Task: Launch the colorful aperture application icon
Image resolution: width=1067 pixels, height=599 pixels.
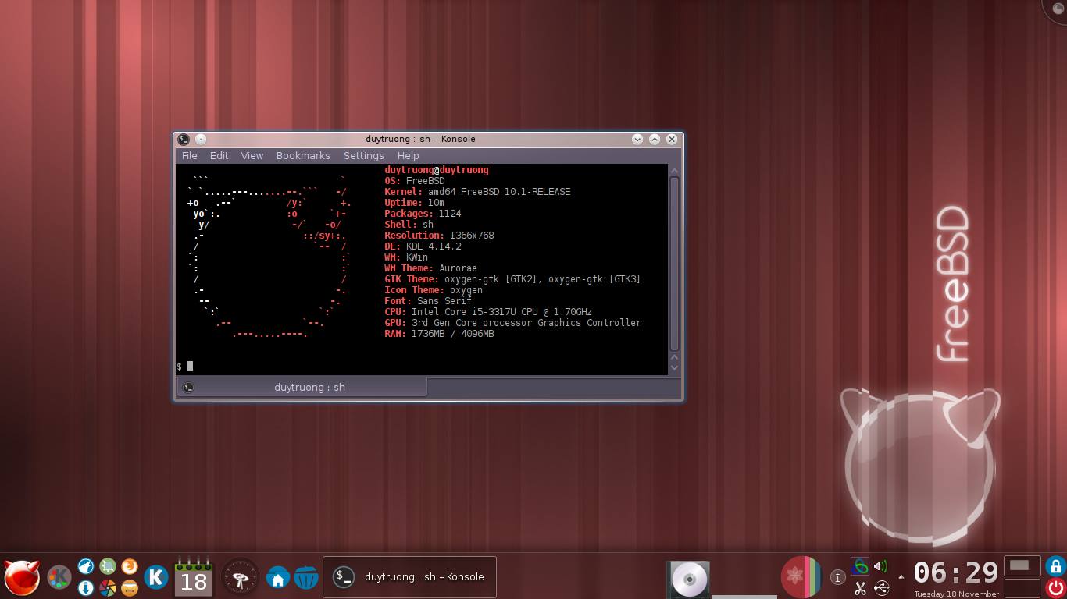Action: [108, 587]
